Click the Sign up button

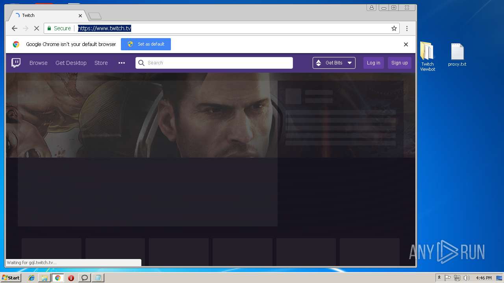399,63
